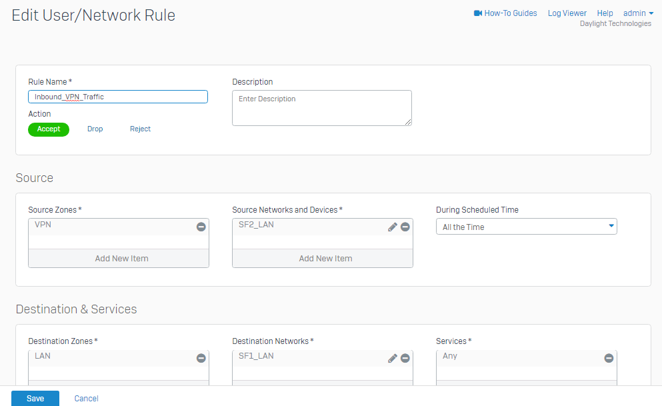
Task: Select the Reject action
Action: pyautogui.click(x=140, y=129)
